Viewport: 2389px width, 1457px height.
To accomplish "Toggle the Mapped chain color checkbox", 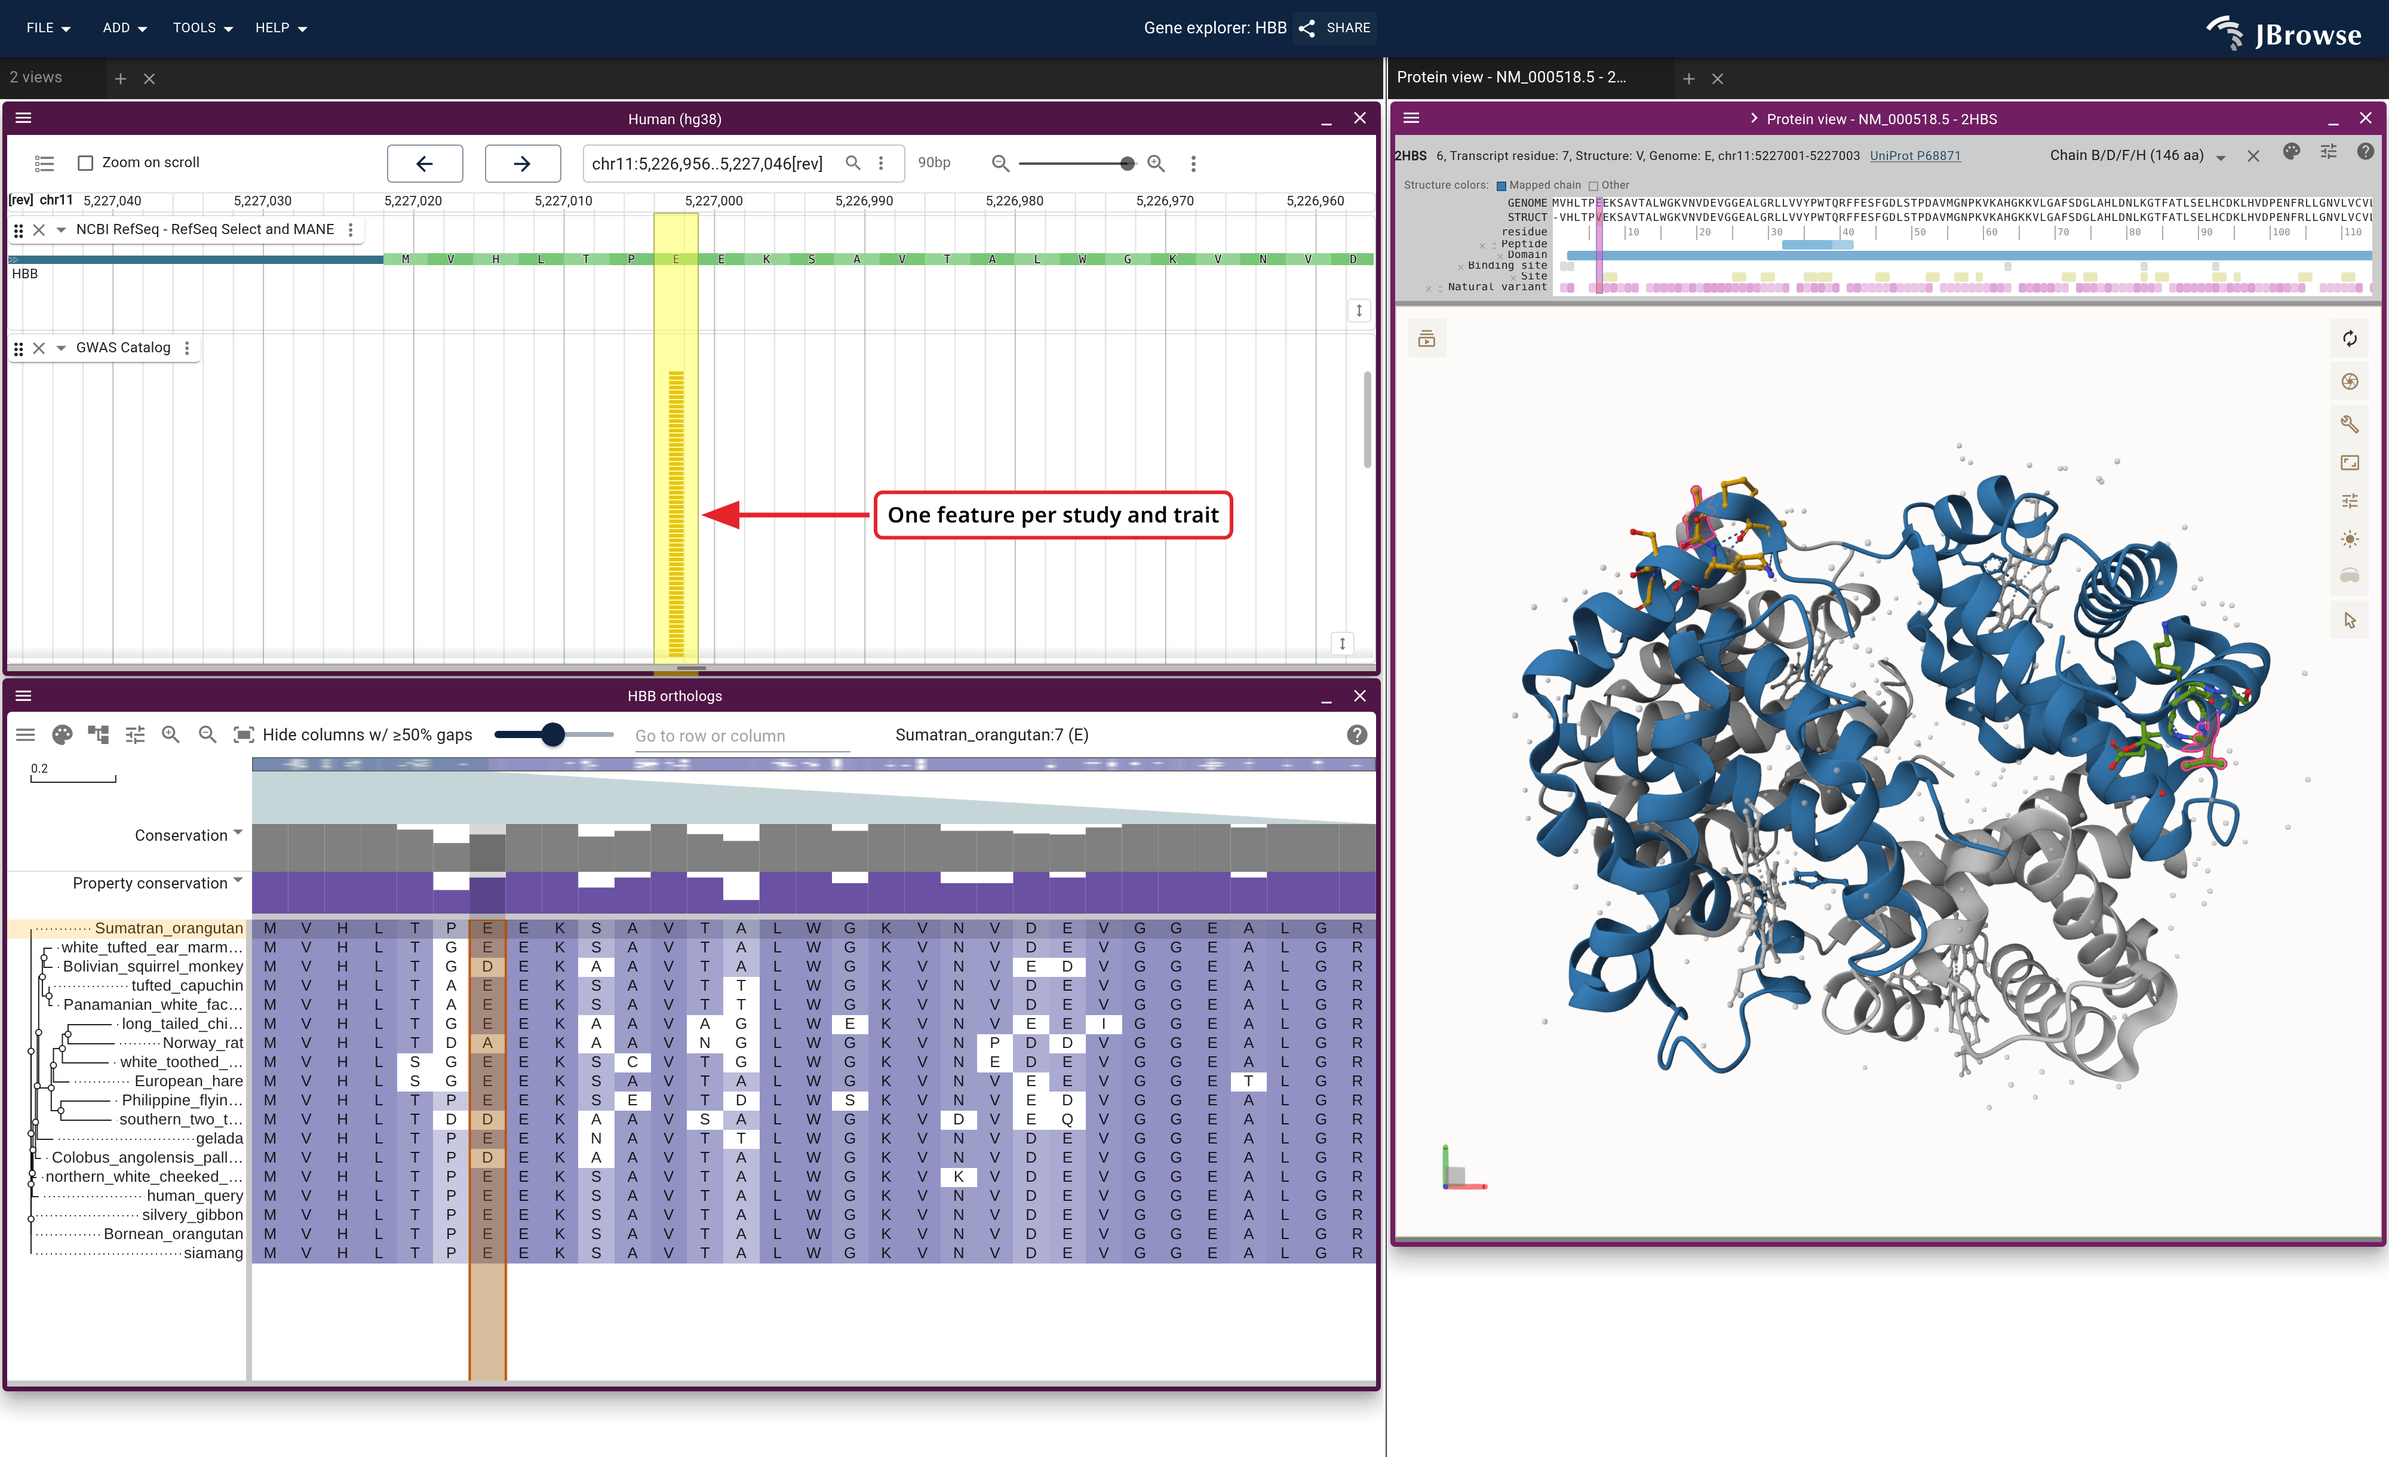I will pos(1502,186).
